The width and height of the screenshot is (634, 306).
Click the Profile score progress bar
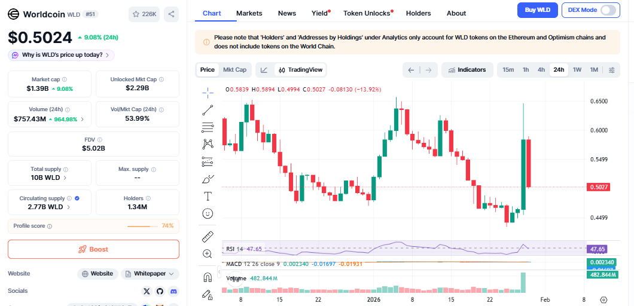pyautogui.click(x=144, y=226)
